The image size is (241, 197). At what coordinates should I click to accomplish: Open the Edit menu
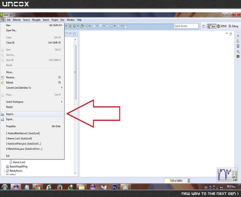click(9, 20)
